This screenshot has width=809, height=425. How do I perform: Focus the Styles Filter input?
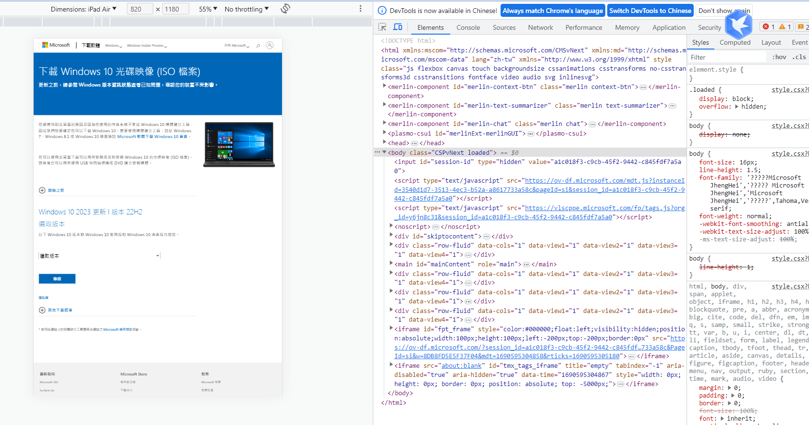[727, 57]
